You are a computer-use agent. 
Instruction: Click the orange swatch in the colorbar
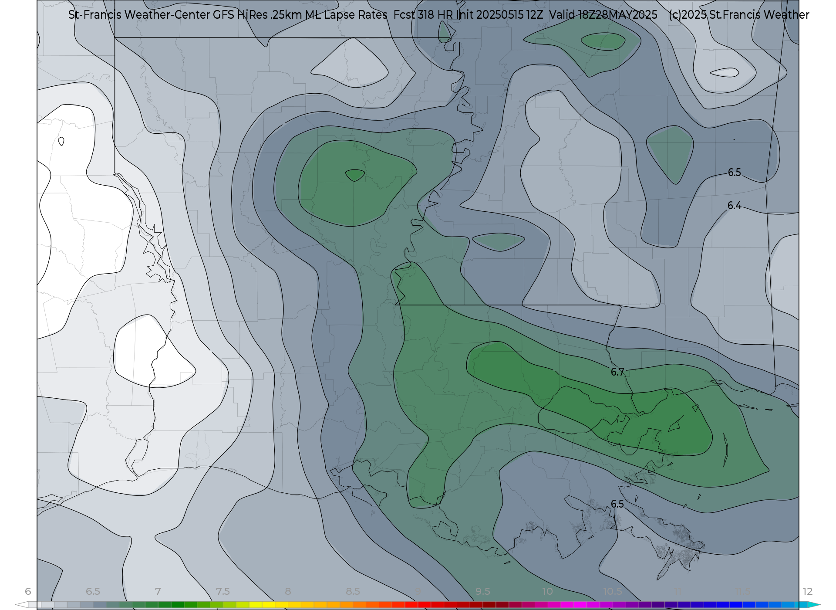point(346,605)
